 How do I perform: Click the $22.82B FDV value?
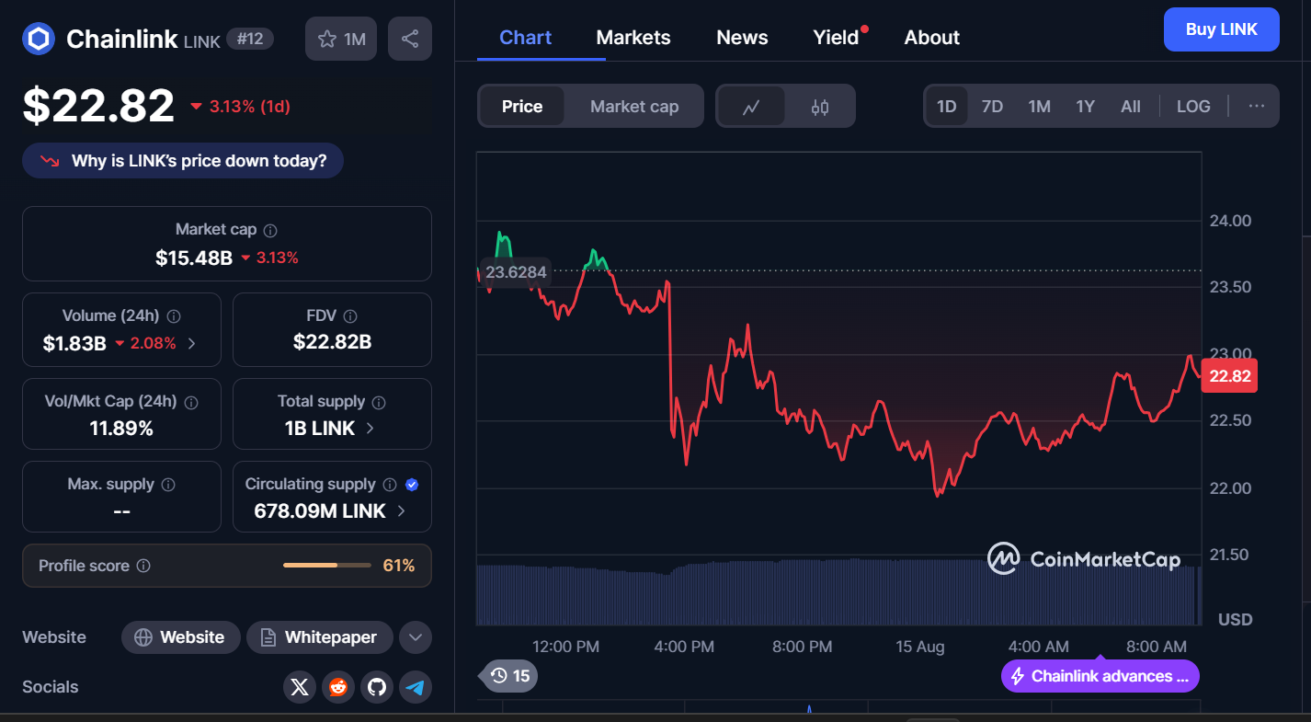tap(332, 342)
